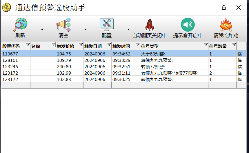Select row with code 128101
This screenshot has height=153, width=249.
[x=124, y=60]
